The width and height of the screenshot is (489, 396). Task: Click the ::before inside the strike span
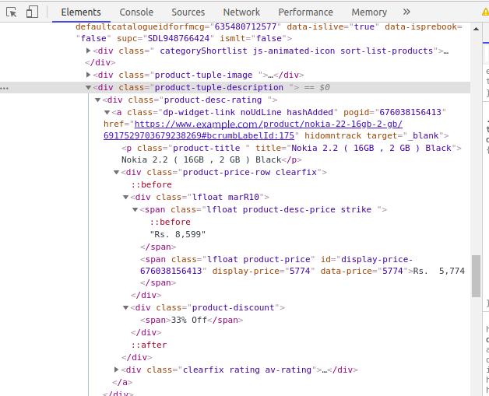point(171,223)
